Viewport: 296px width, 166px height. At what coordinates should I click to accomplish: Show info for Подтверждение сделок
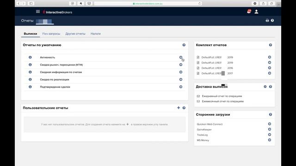pyautogui.click(x=30, y=87)
